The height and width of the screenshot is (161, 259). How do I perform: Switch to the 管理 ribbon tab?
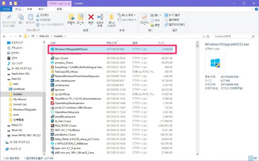coord(59,9)
